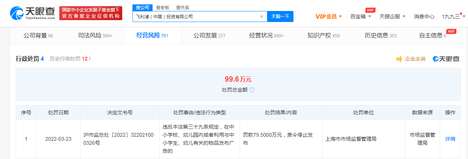Click the help question mark beside 处罚总金额
Screen dimensions: 468x159
[252, 89]
